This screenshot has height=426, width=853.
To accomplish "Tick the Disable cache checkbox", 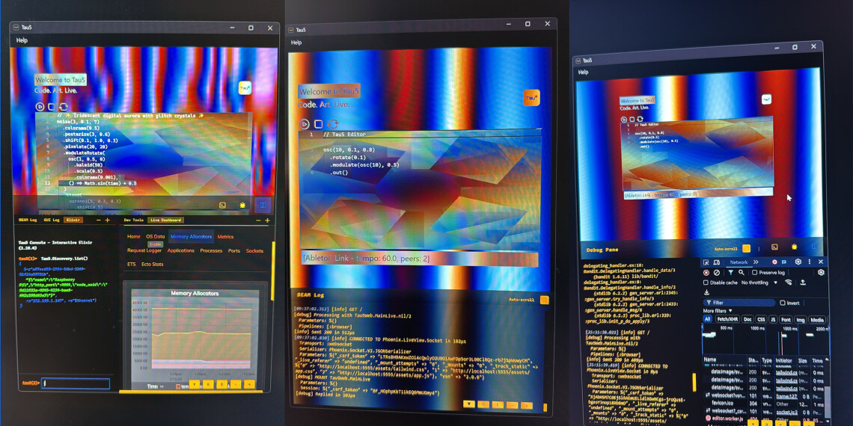I will point(707,283).
